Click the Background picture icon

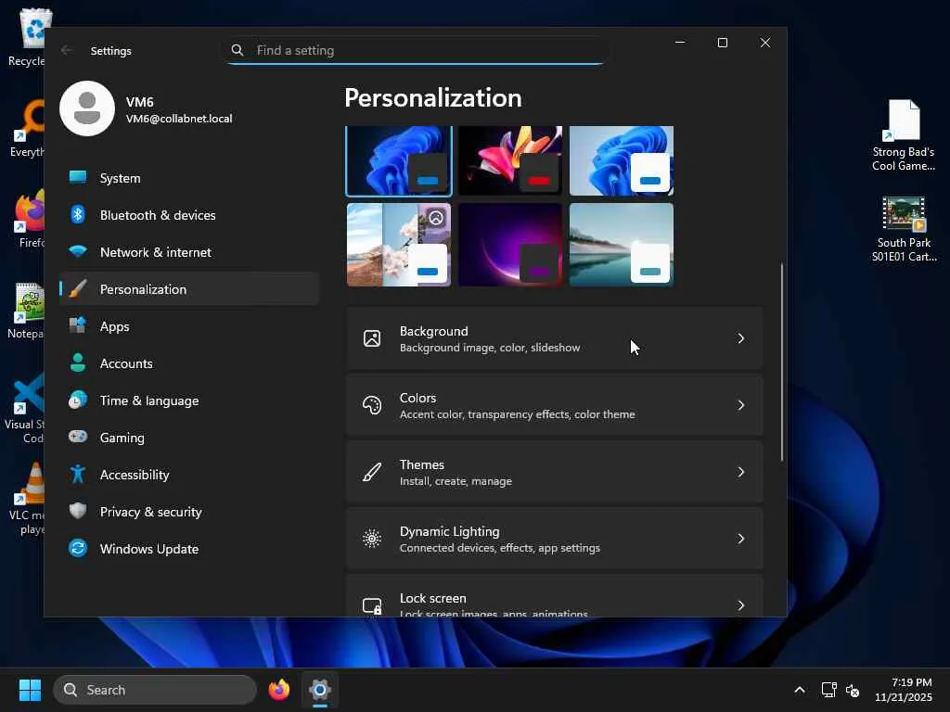372,338
